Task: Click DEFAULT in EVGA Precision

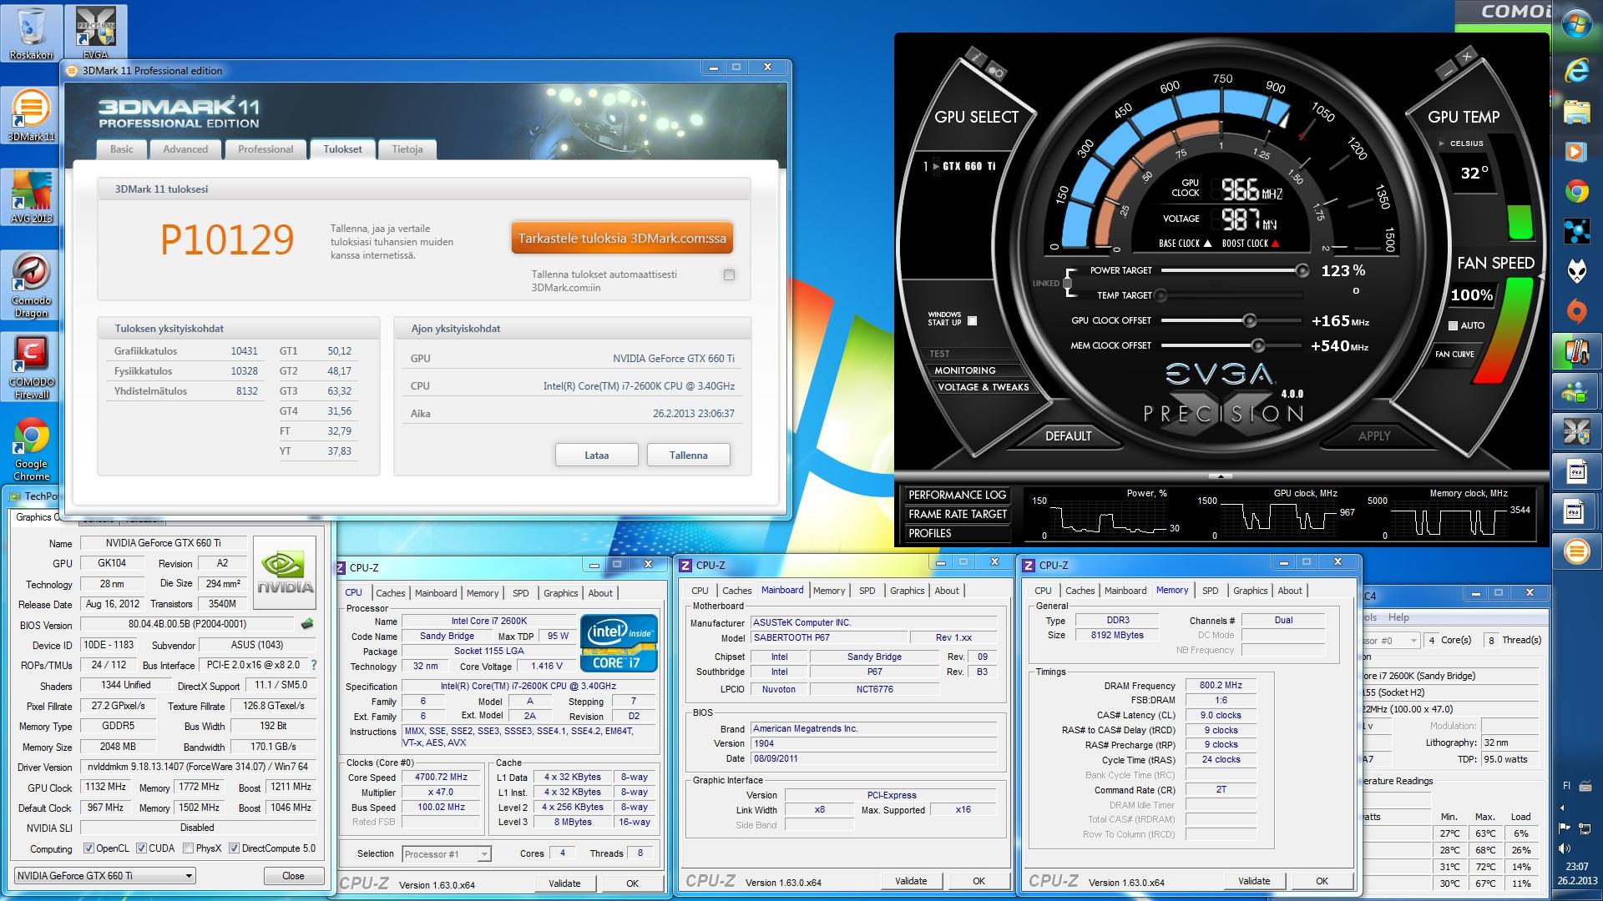Action: [x=1068, y=435]
